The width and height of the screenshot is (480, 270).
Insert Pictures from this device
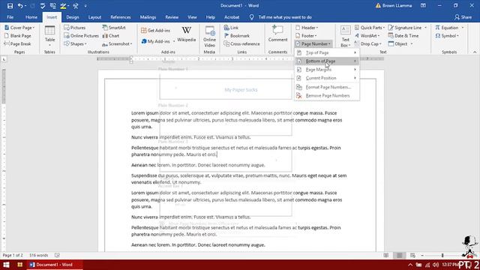coord(75,28)
